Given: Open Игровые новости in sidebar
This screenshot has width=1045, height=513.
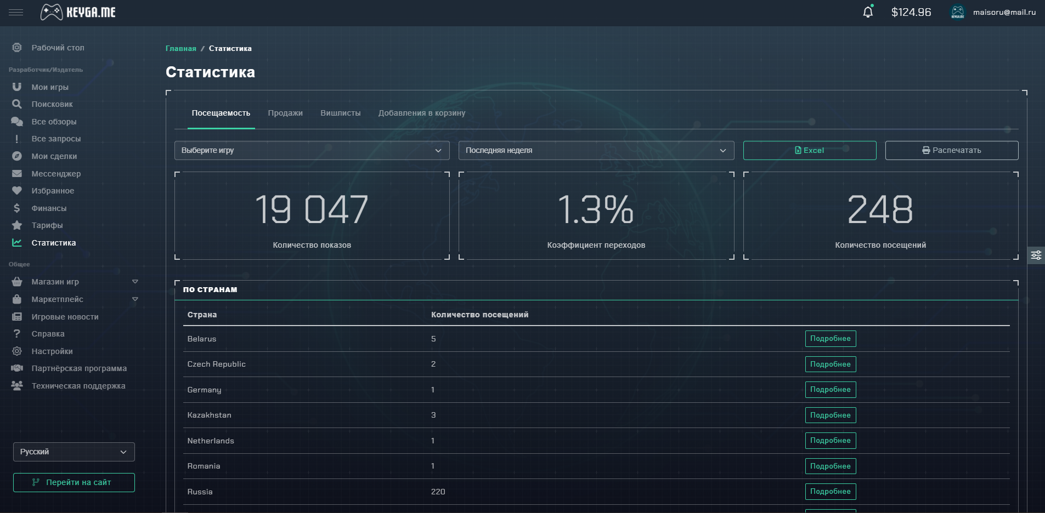Looking at the screenshot, I should (65, 317).
